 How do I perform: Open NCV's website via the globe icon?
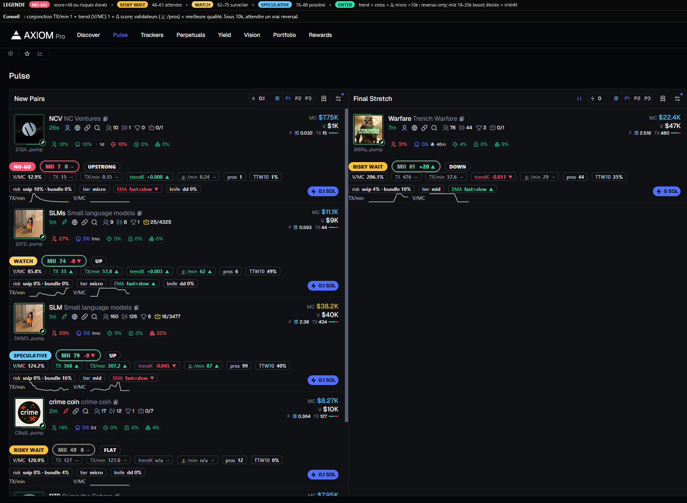coord(77,128)
